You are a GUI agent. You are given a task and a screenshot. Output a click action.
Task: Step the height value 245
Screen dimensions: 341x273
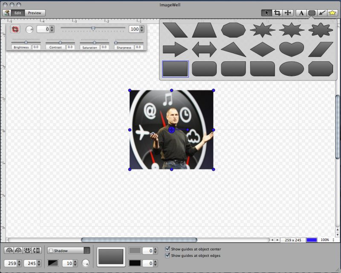[x=39, y=263]
